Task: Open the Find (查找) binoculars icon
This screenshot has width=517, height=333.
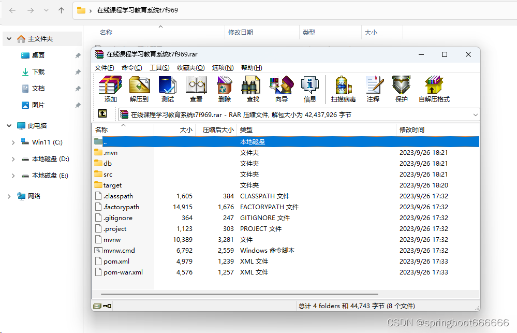Action: (x=253, y=89)
